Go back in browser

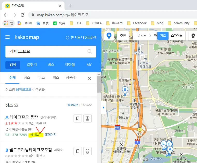[x=6, y=15]
